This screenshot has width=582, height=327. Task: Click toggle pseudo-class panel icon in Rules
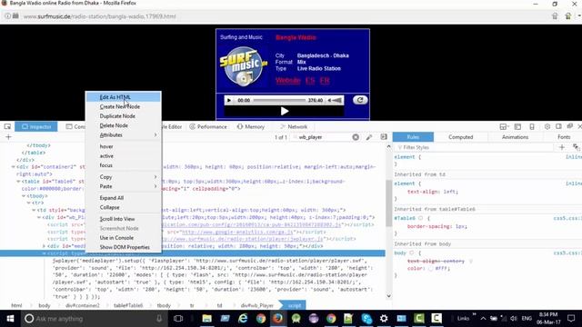(576, 147)
